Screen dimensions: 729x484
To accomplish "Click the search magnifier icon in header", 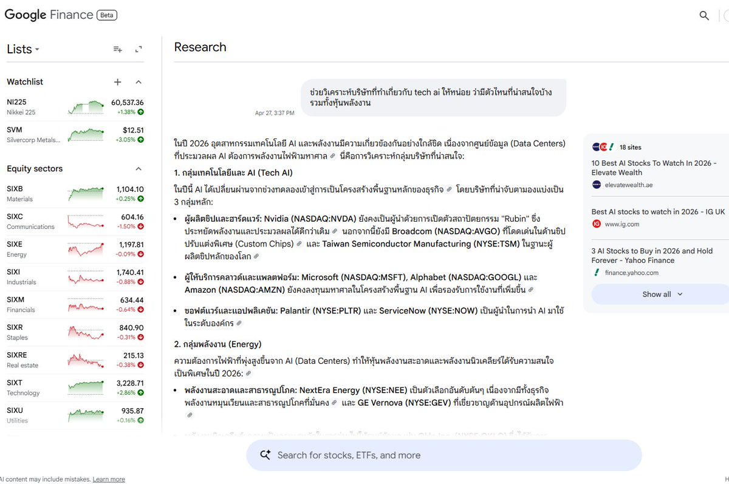I will tap(704, 16).
